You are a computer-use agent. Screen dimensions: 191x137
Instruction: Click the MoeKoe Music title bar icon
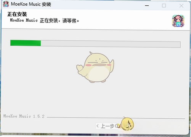(6, 4)
